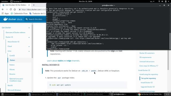
Task: Click the site lock icon
Action: pyautogui.click(x=20, y=10)
